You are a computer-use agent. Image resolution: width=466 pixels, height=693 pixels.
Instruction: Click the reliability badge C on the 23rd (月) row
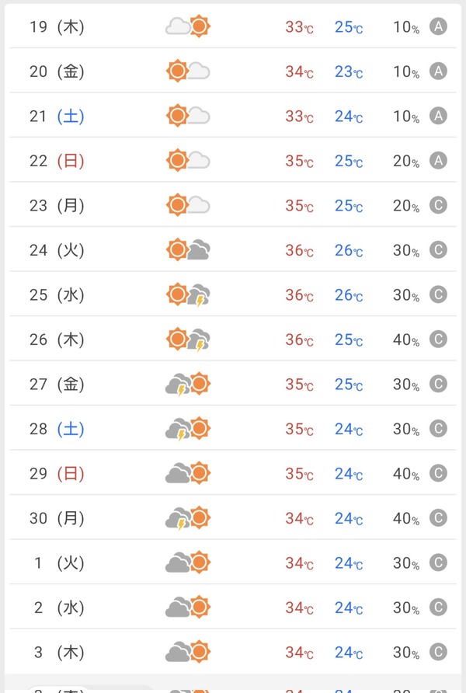(x=438, y=205)
